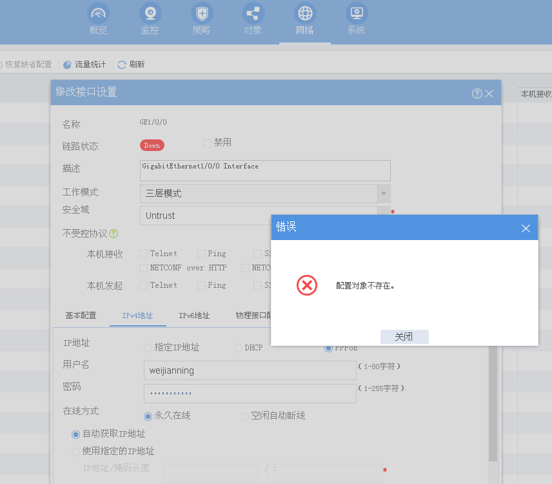
Task: Select PPPoE radio button
Action: click(328, 348)
